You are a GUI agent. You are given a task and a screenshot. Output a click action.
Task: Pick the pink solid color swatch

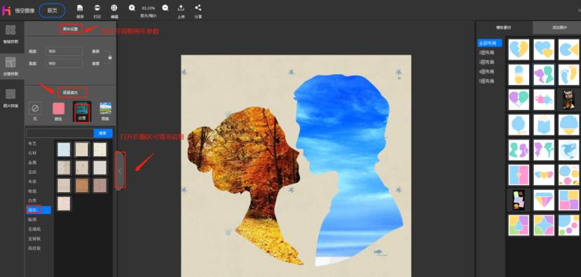tap(59, 109)
